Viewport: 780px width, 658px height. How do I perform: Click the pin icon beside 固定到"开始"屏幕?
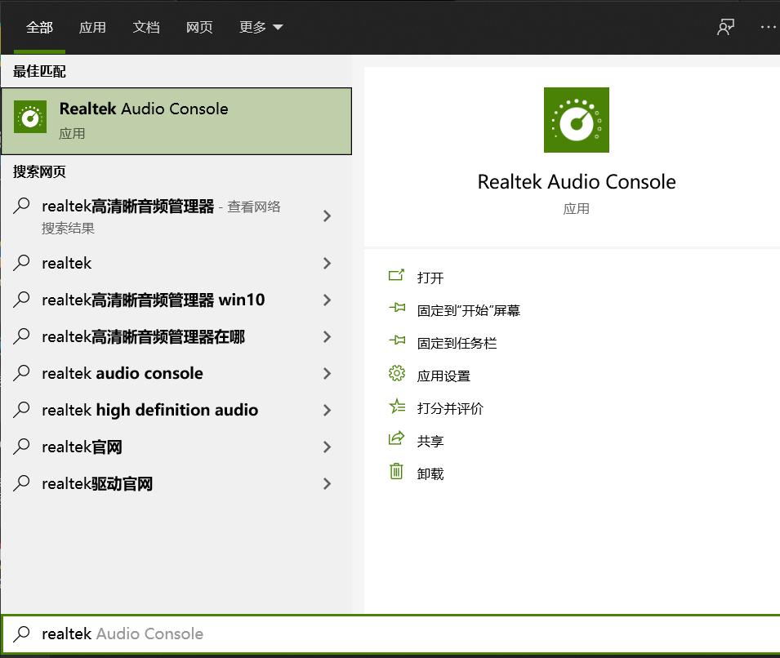tap(397, 309)
